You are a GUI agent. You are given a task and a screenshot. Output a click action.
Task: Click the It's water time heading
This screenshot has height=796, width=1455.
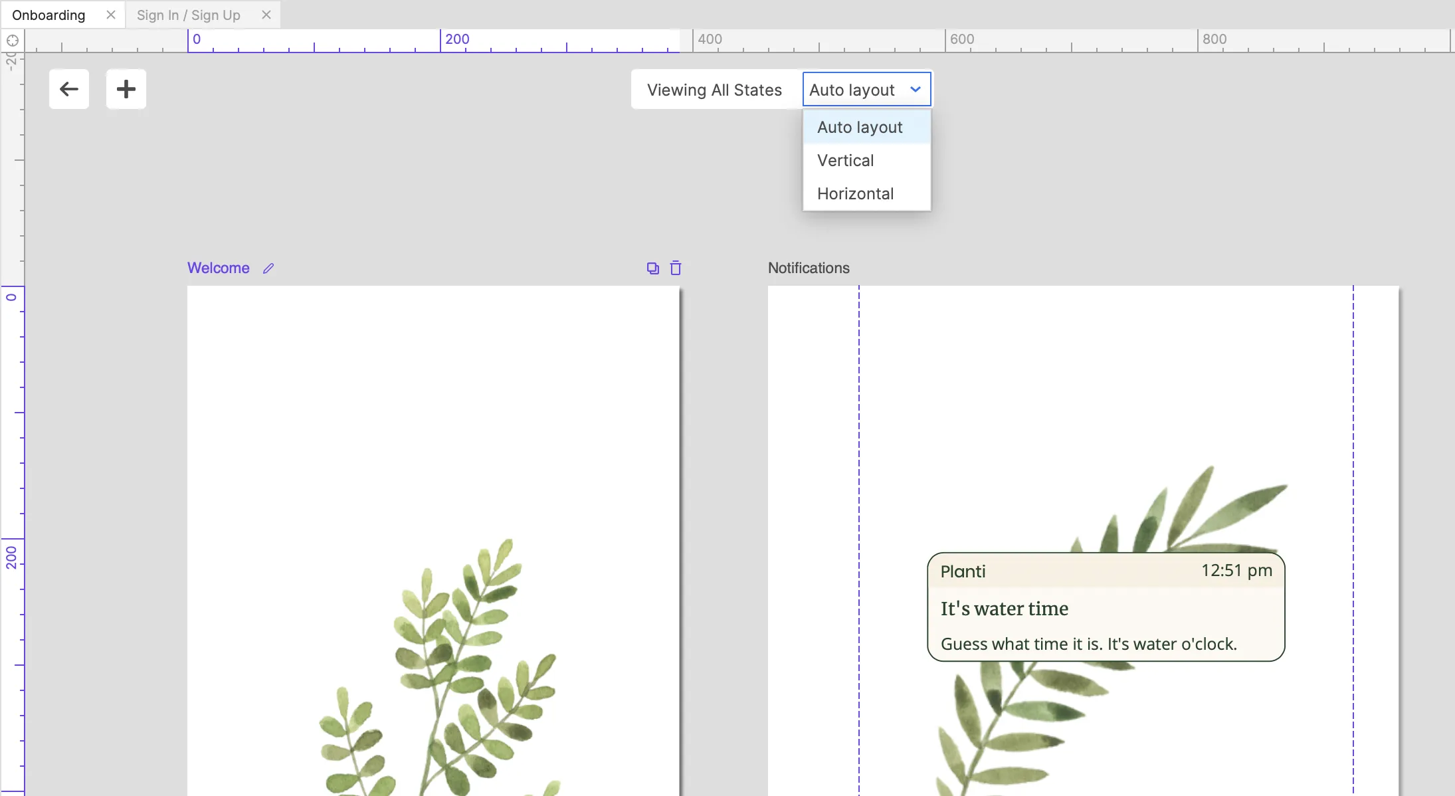pos(1005,609)
